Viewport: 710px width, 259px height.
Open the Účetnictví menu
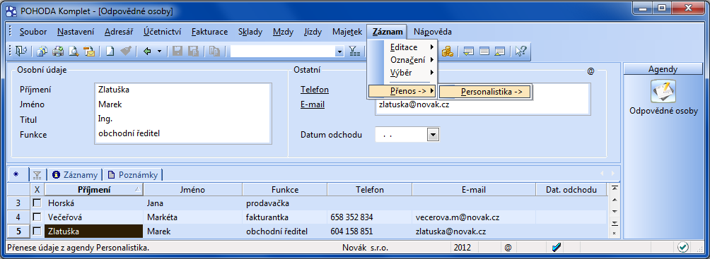(x=163, y=32)
